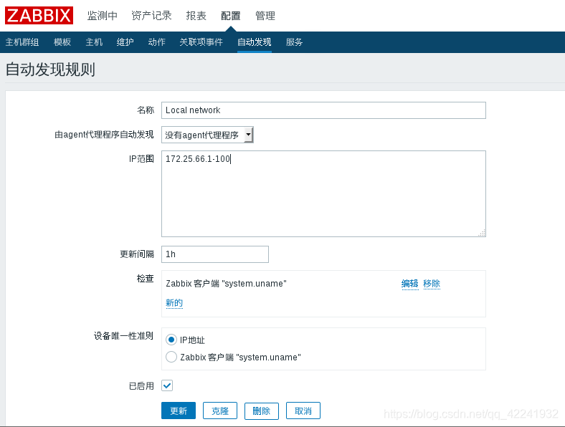Screen dimensions: 565x427
Task: Click the 更新间隔 field showing 1h
Action: point(215,254)
